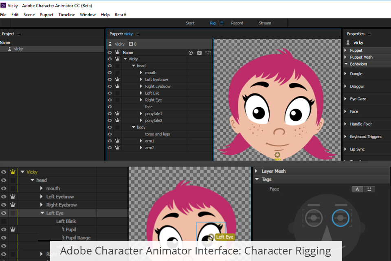Select the unhighlighted eye tag in Face diagram
Viewport: 391px width, 261px height.
pyautogui.click(x=314, y=218)
